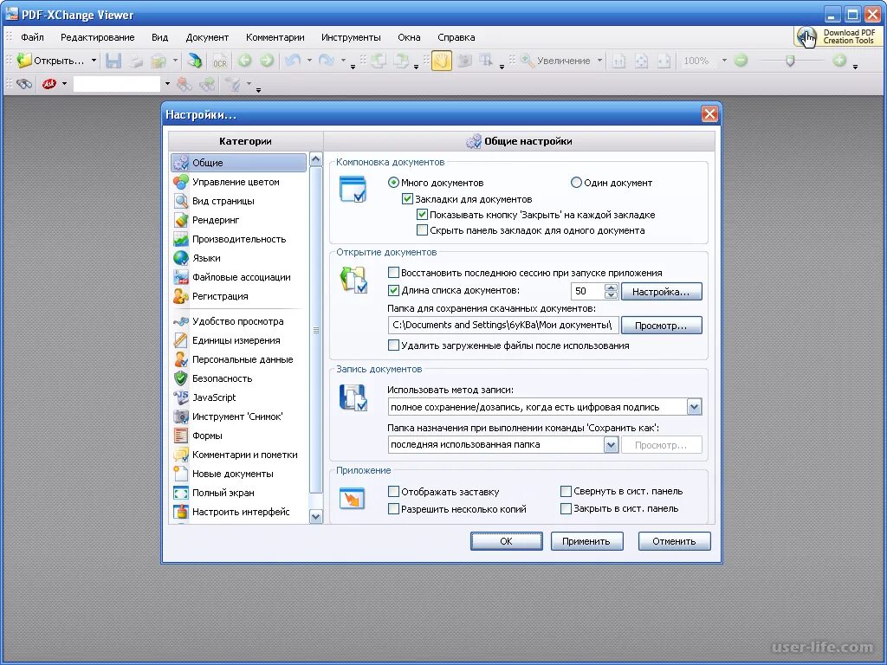
Task: Click the Файловые ассоциации icon
Action: click(x=181, y=277)
